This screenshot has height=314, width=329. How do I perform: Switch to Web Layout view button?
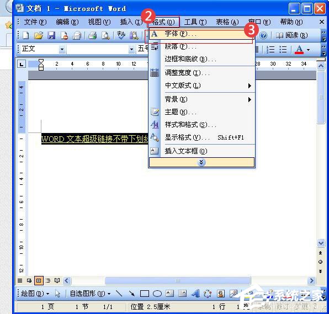coord(29,280)
